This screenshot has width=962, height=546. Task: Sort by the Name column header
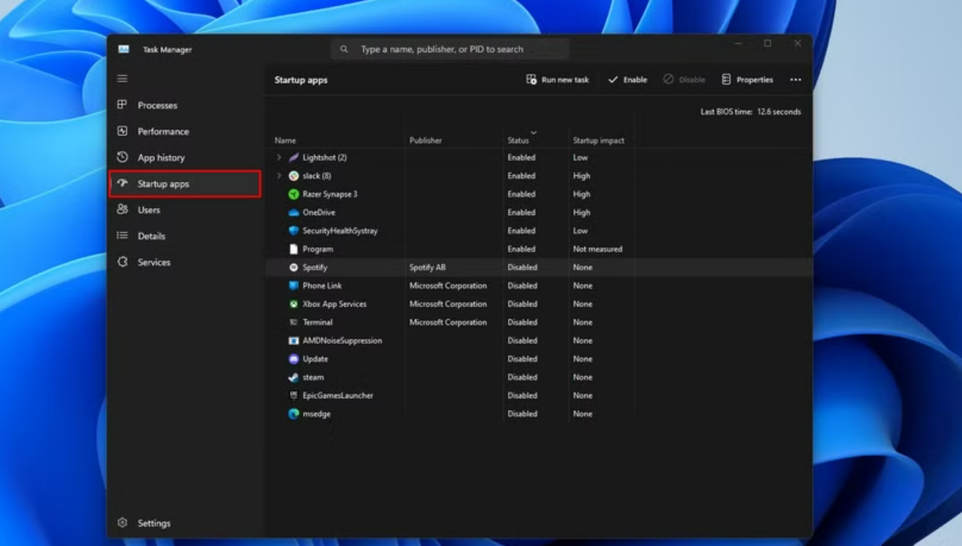tap(285, 141)
